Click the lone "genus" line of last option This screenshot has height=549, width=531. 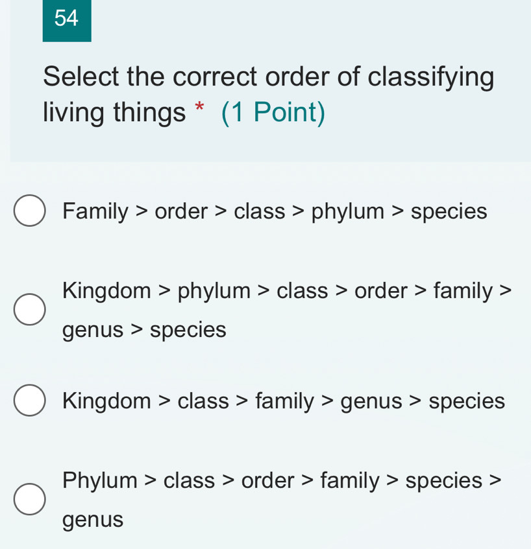[x=93, y=519]
